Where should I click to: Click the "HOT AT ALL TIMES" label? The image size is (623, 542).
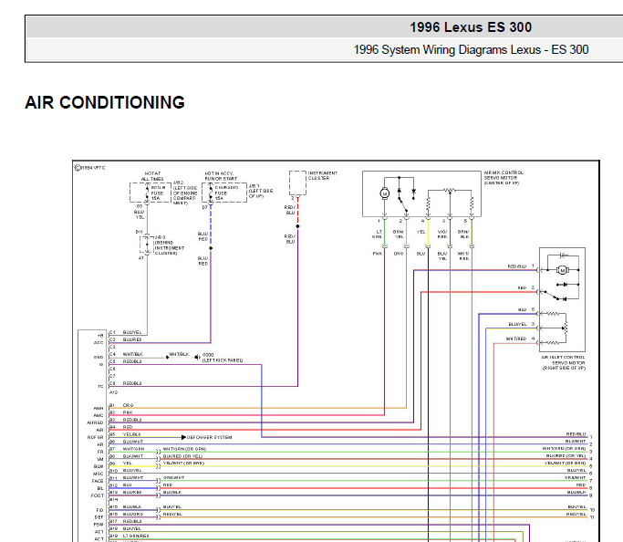(152, 176)
